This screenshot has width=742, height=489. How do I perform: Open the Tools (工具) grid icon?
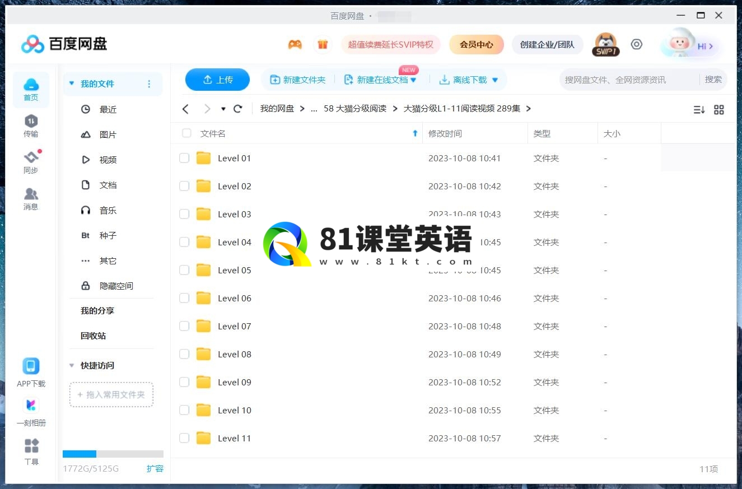31,446
